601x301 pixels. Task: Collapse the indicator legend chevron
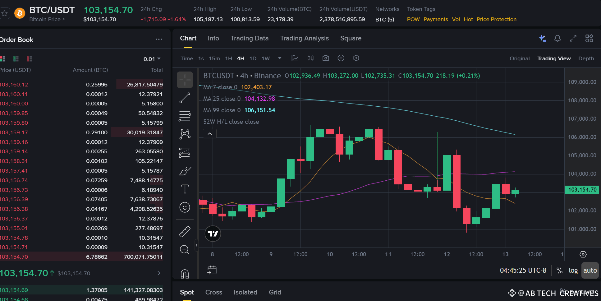click(x=210, y=134)
